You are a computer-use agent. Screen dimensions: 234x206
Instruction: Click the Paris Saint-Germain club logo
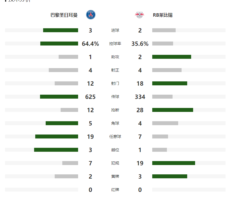click(91, 15)
